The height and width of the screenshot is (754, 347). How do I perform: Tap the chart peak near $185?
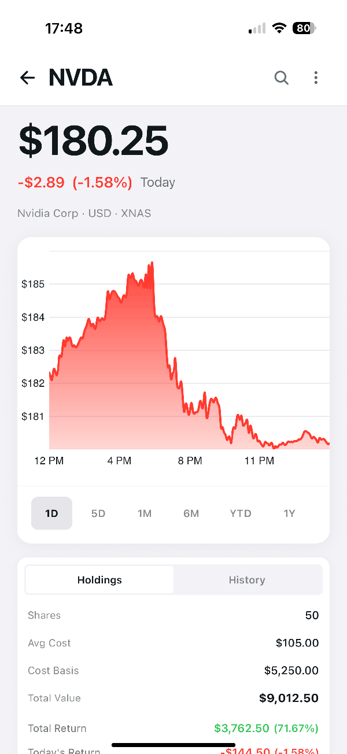pos(152,264)
